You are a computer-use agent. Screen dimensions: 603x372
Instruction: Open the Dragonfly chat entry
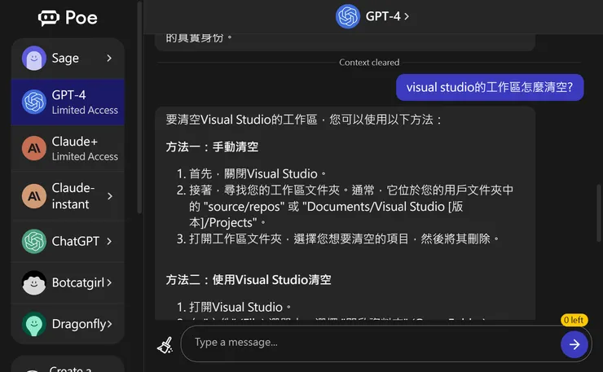(68, 324)
